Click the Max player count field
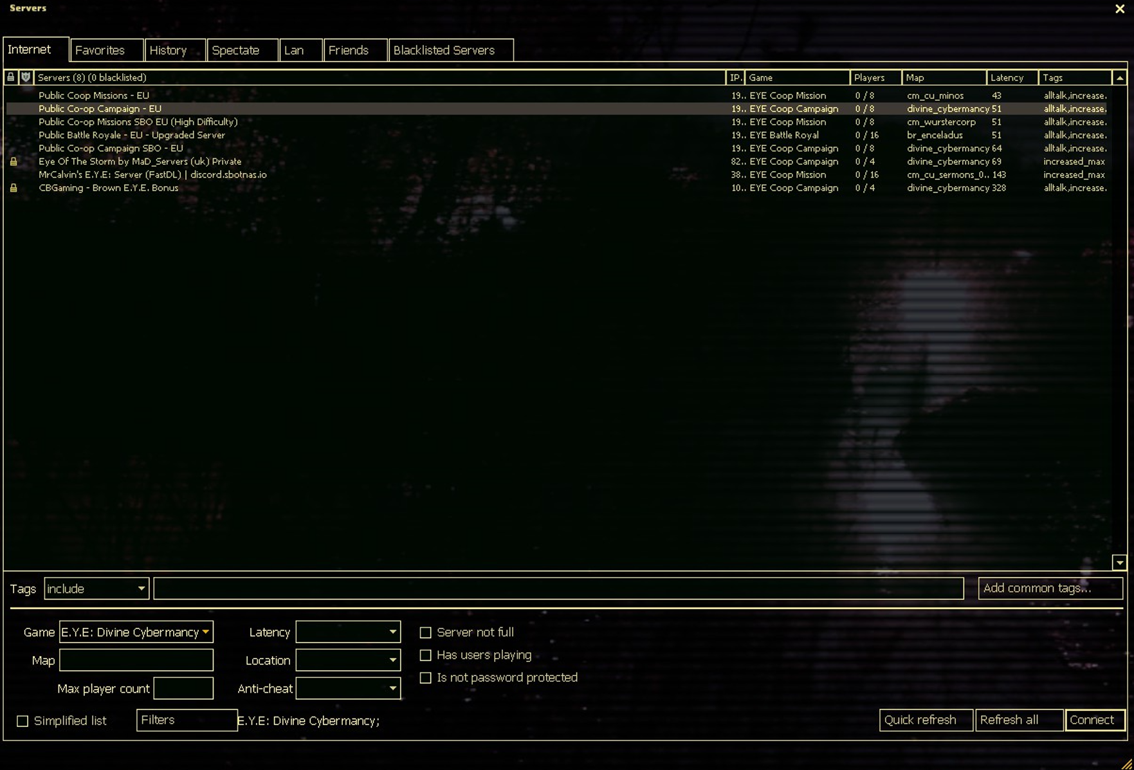The height and width of the screenshot is (770, 1134). click(x=183, y=688)
